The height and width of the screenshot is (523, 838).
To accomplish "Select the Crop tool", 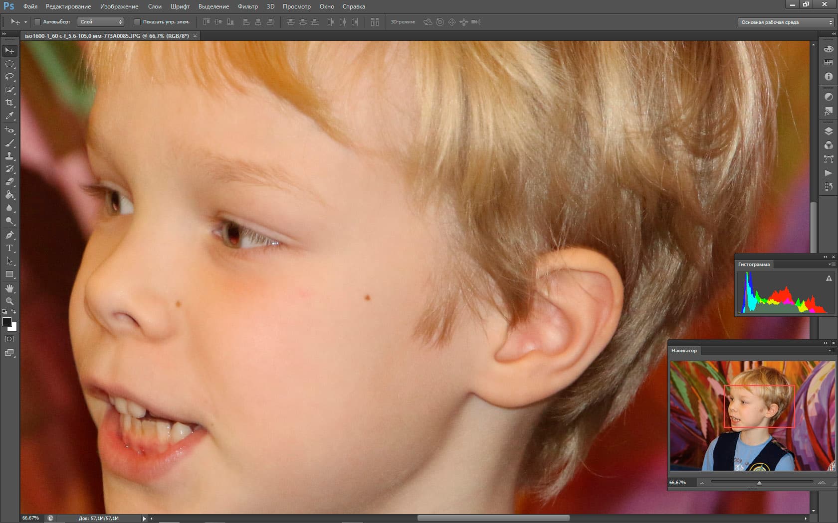I will pos(9,103).
